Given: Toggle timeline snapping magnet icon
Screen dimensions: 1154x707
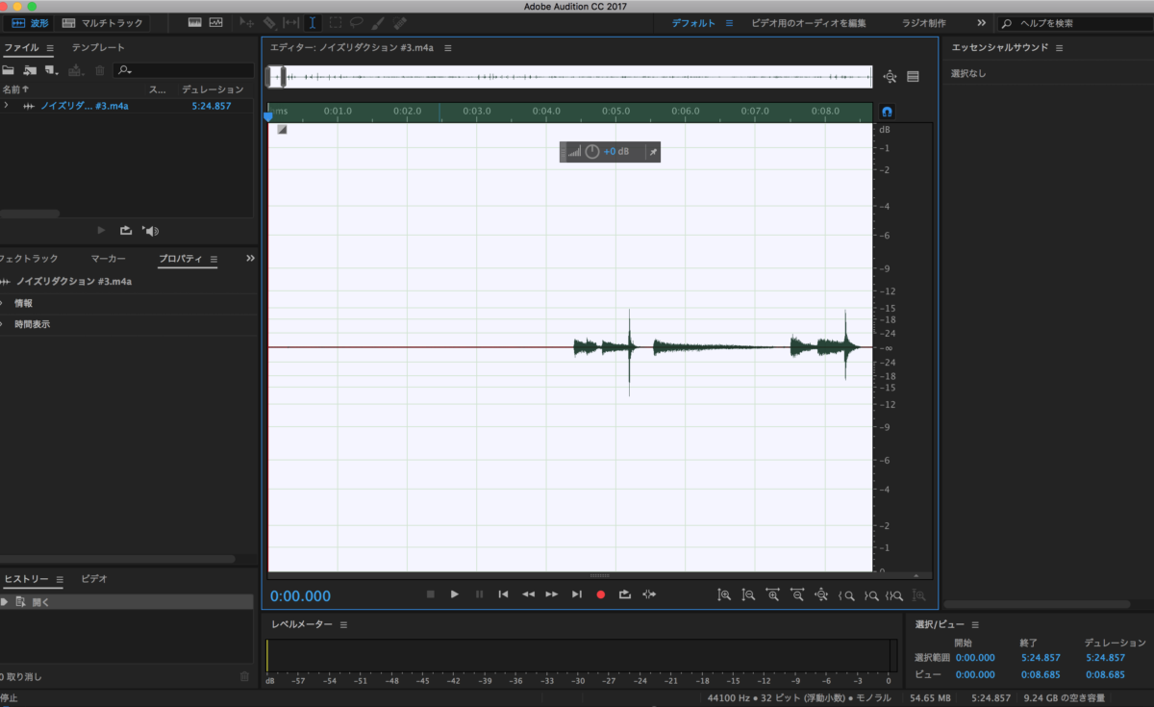Looking at the screenshot, I should [x=888, y=112].
